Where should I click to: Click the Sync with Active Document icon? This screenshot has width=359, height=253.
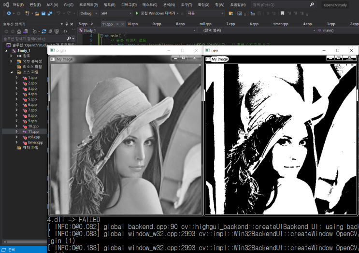coord(44,31)
